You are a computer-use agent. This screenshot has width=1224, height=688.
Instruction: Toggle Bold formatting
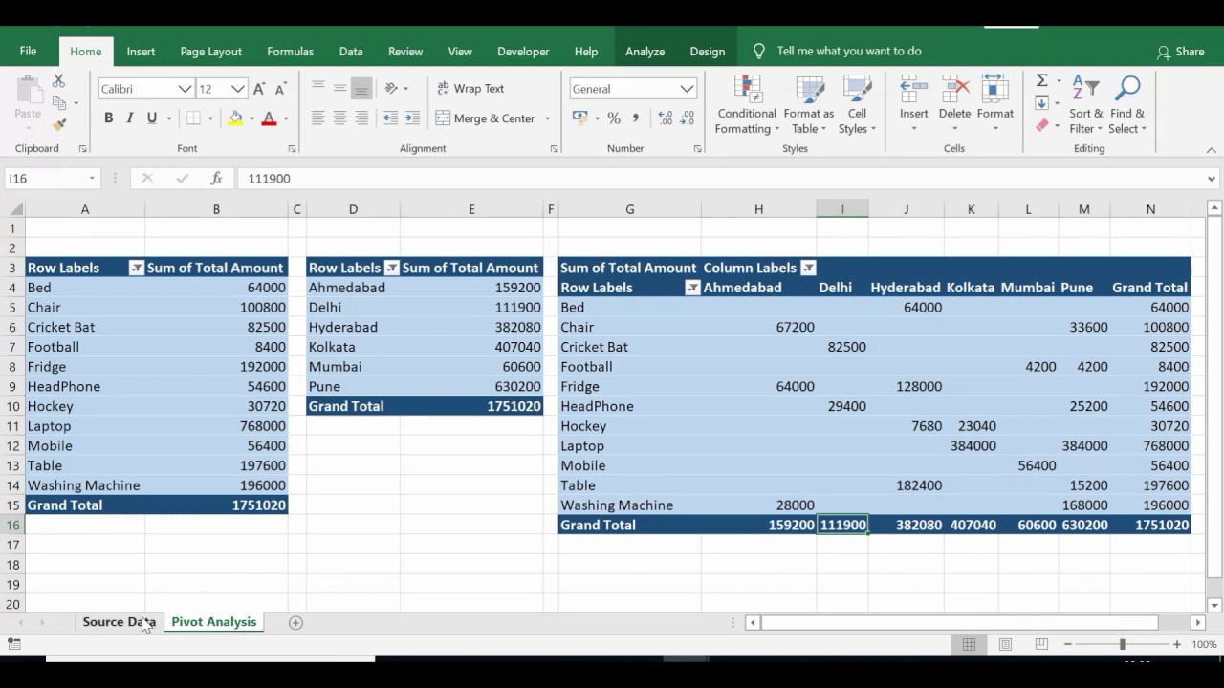click(x=108, y=118)
